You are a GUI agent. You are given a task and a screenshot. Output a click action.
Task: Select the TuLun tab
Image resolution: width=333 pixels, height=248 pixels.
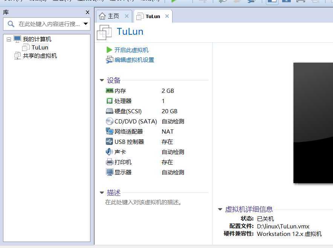153,16
